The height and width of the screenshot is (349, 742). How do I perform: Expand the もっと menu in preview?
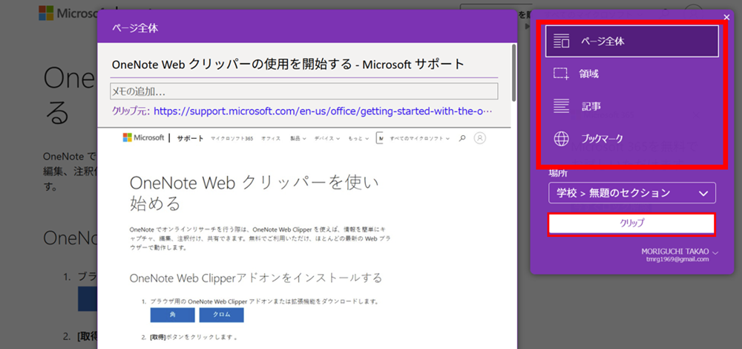(x=358, y=139)
